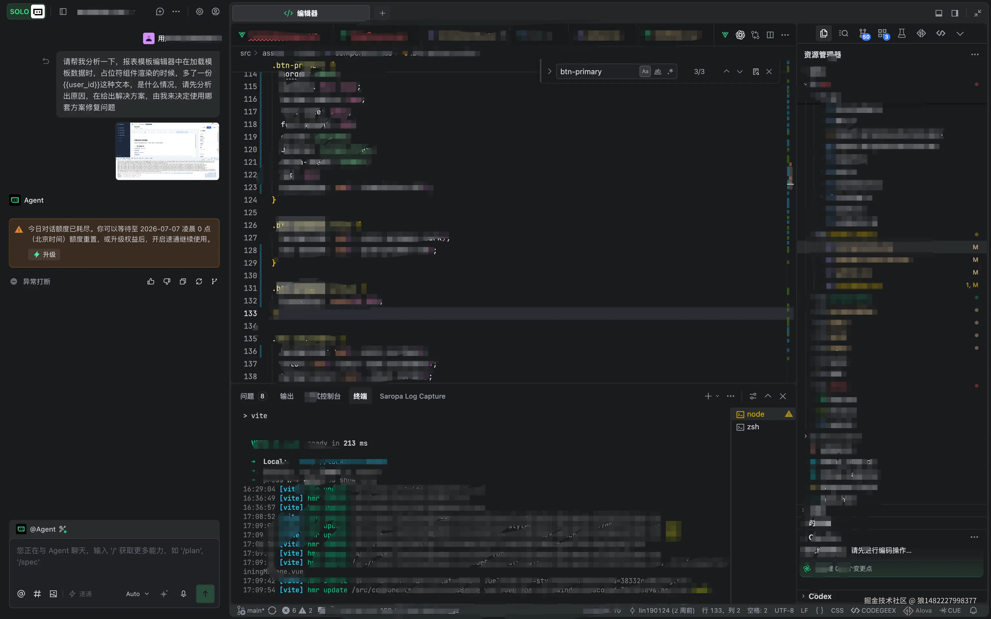Select the 编辑器 editor tab
This screenshot has height=619, width=991.
301,13
